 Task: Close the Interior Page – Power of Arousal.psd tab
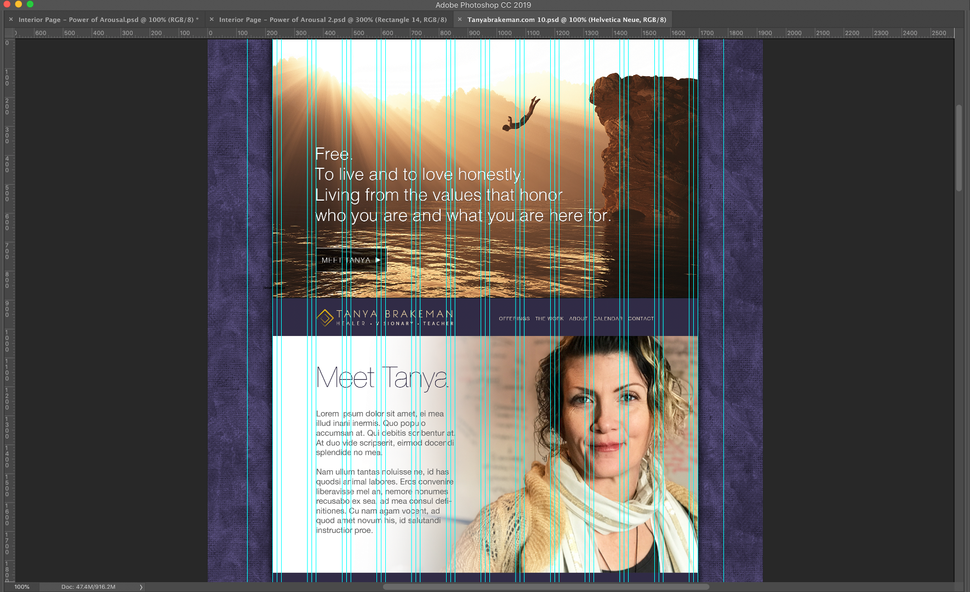[10, 19]
